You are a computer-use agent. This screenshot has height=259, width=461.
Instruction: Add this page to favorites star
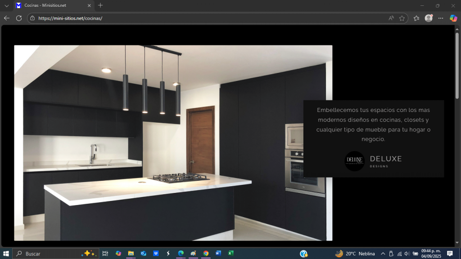402,18
